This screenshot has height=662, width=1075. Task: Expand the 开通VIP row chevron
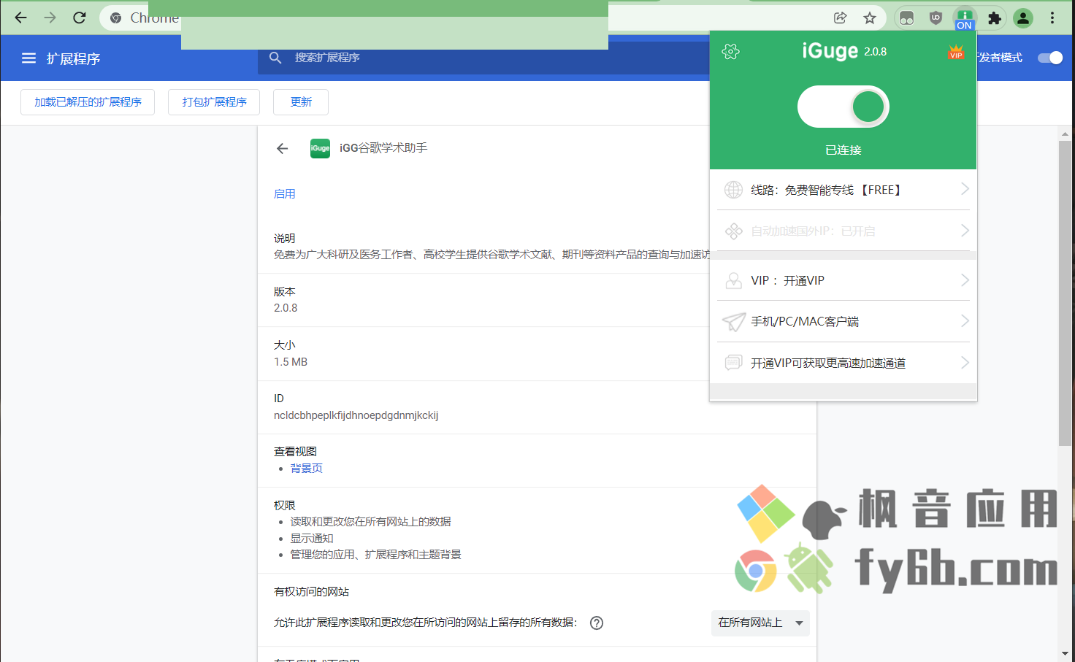[x=965, y=280]
